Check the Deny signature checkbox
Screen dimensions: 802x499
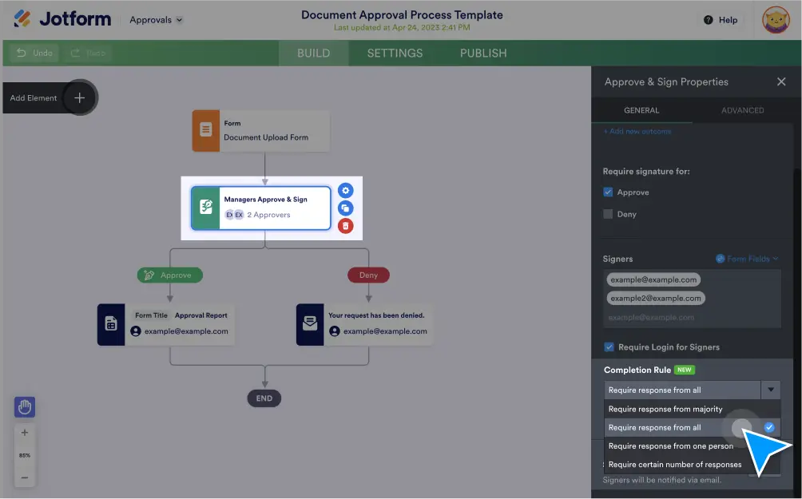pyautogui.click(x=609, y=214)
